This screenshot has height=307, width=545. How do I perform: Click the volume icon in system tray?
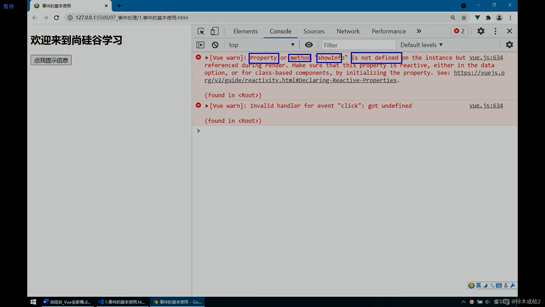click(488, 302)
